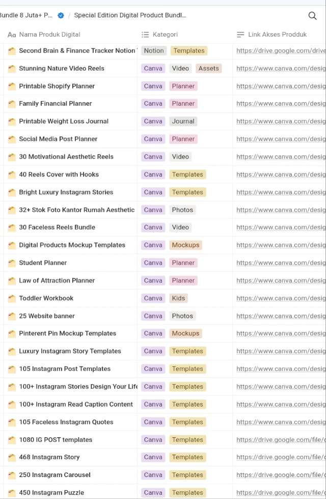This screenshot has width=326, height=499.
Task: Click page icon of Social Media Post Planner
Action: 12,139
